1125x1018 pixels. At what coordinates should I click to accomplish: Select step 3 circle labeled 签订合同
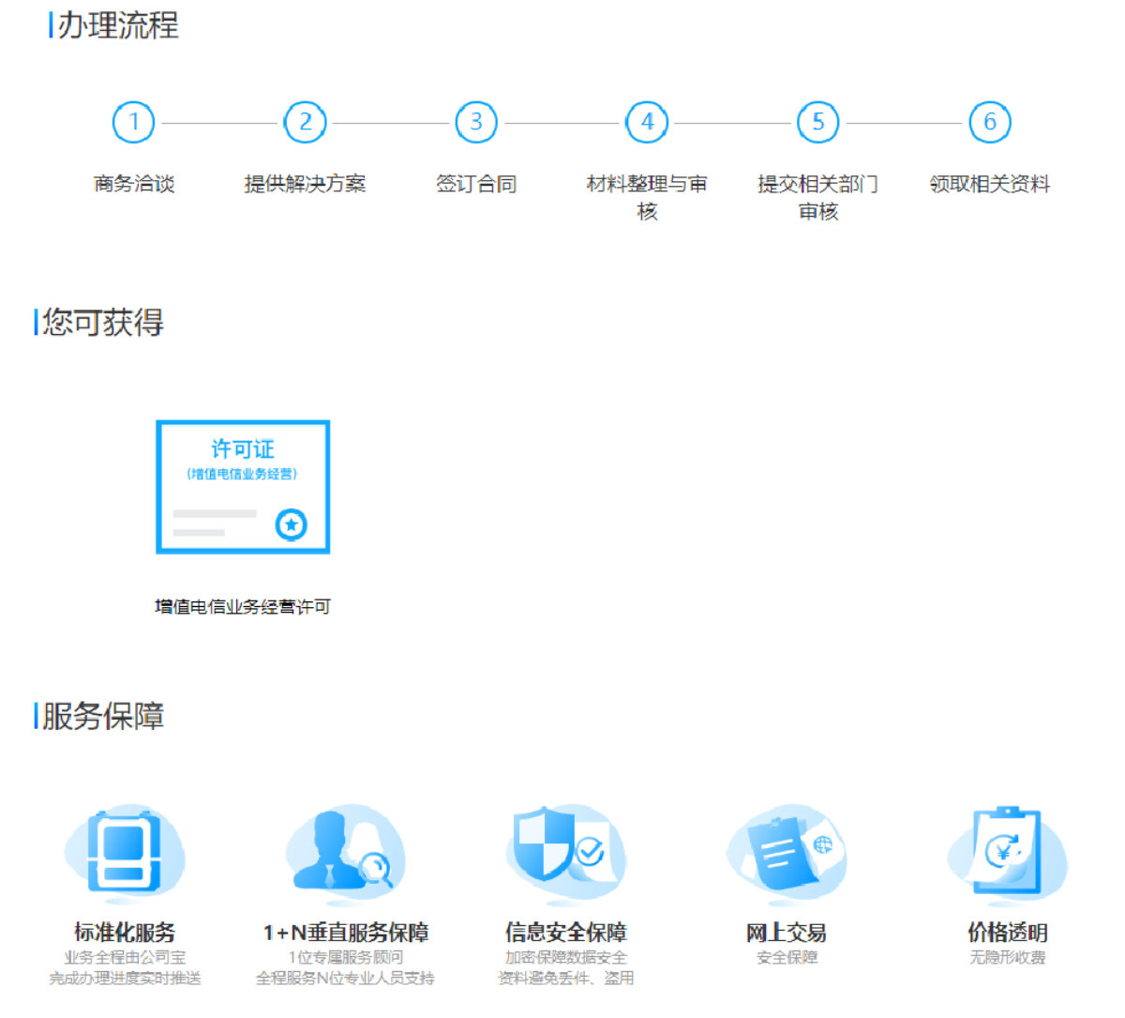pos(476,121)
